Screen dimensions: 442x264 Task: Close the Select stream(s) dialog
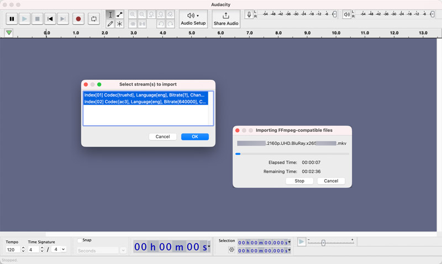pyautogui.click(x=86, y=84)
